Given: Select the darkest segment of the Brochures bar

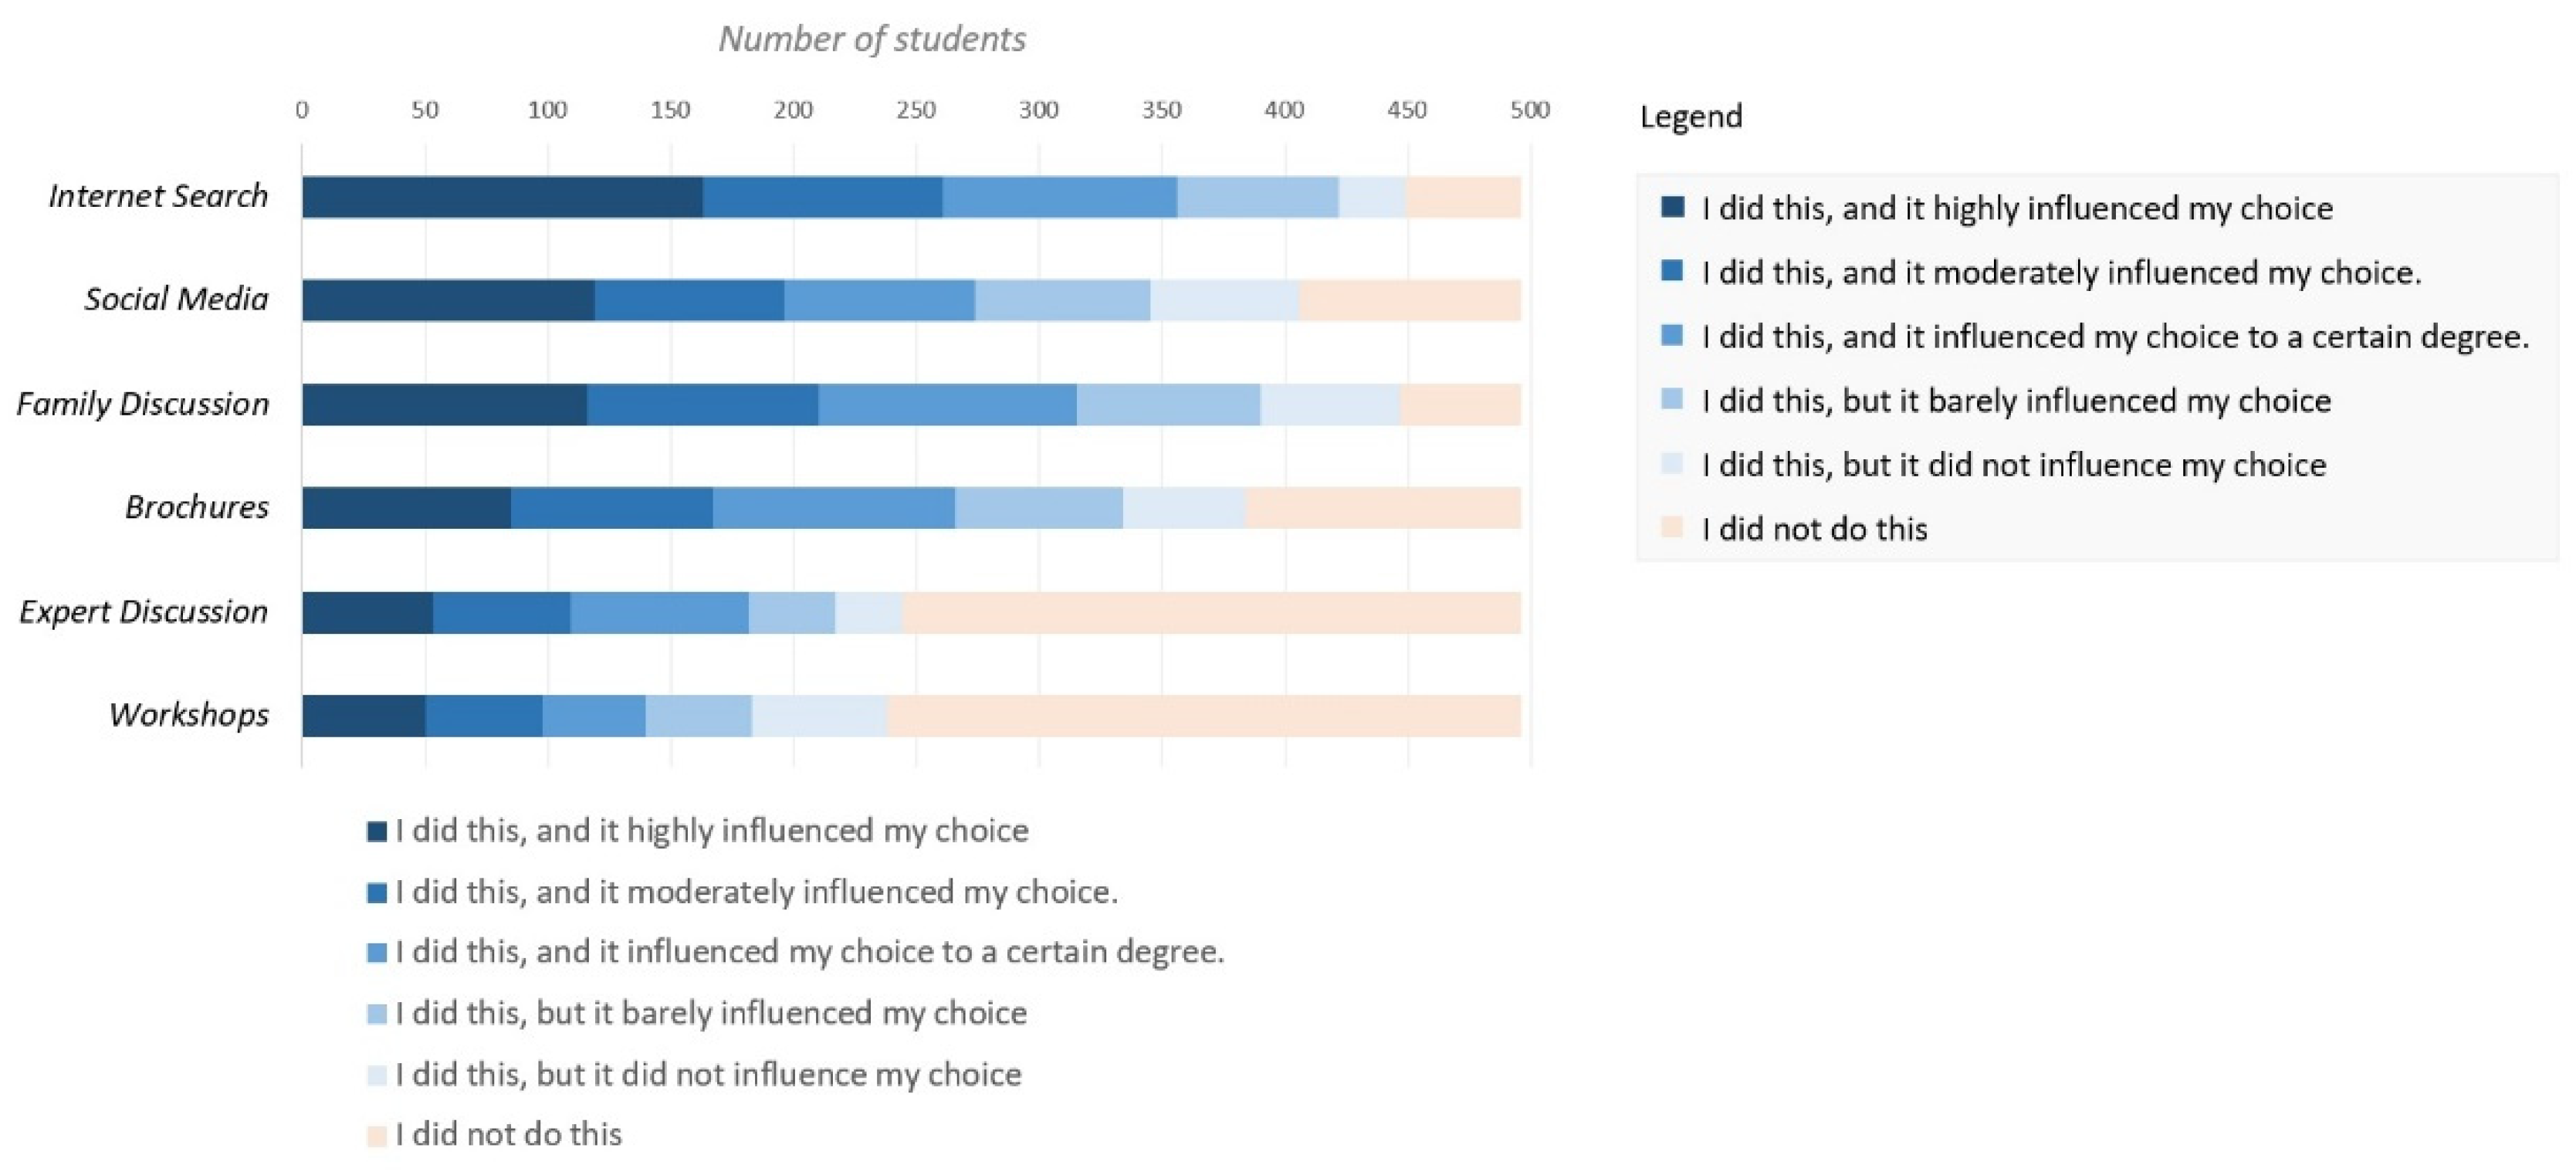Looking at the screenshot, I should tap(406, 508).
